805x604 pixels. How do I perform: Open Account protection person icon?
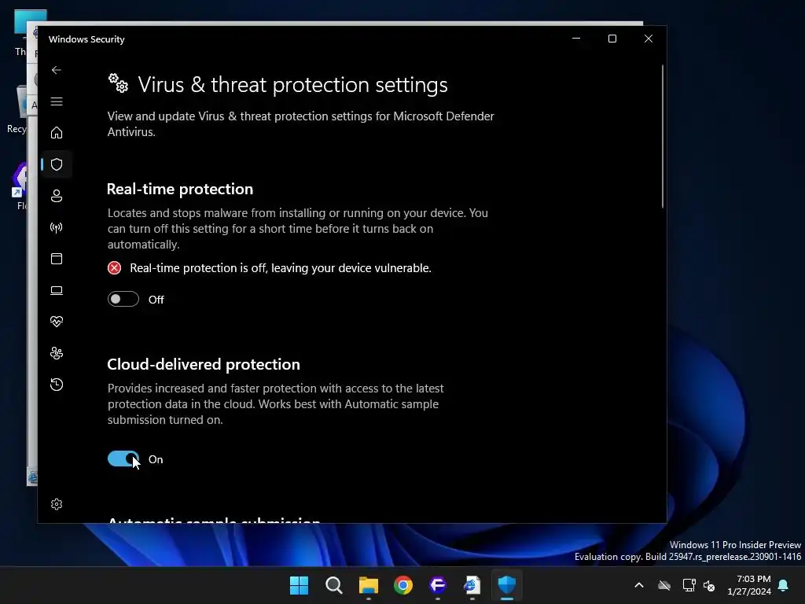57,196
